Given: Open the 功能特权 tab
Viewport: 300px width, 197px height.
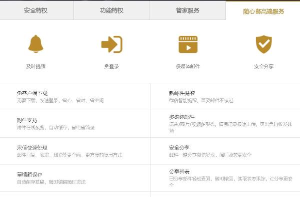Looking at the screenshot, I should [111, 10].
